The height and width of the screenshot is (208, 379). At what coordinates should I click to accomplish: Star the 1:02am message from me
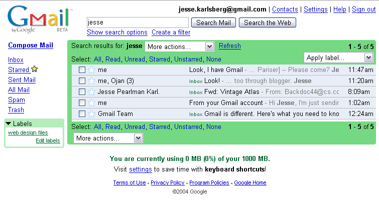[91, 103]
